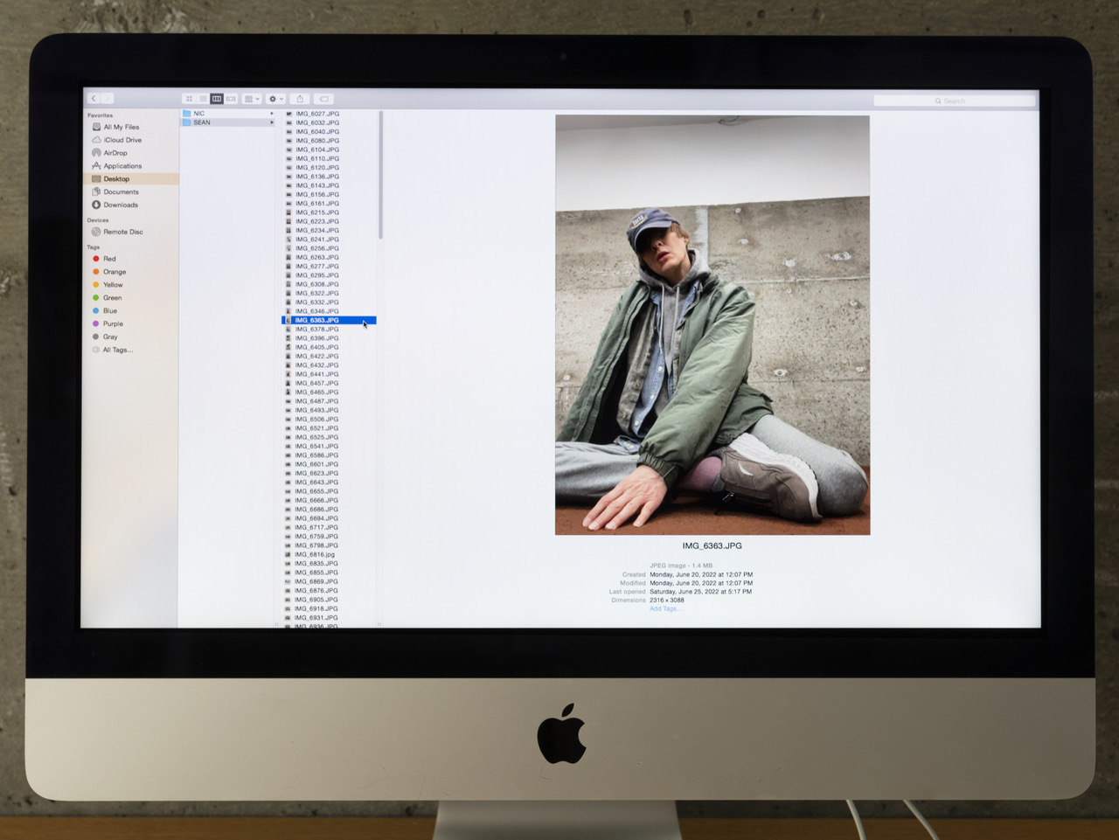1119x840 pixels.
Task: Click the Add Tags link
Action: (663, 609)
